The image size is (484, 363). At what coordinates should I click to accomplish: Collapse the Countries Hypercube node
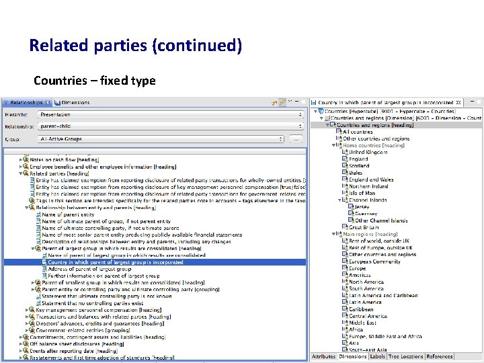pos(315,111)
